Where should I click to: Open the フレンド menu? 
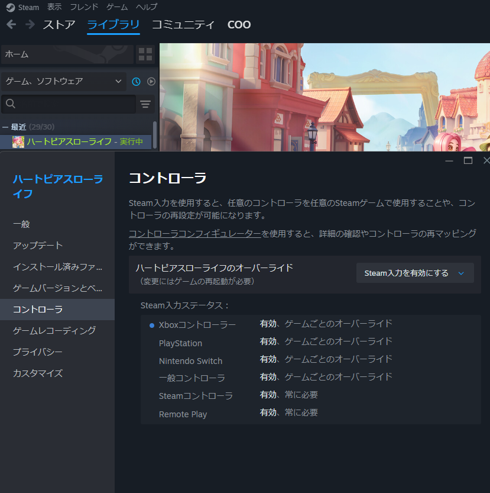84,7
